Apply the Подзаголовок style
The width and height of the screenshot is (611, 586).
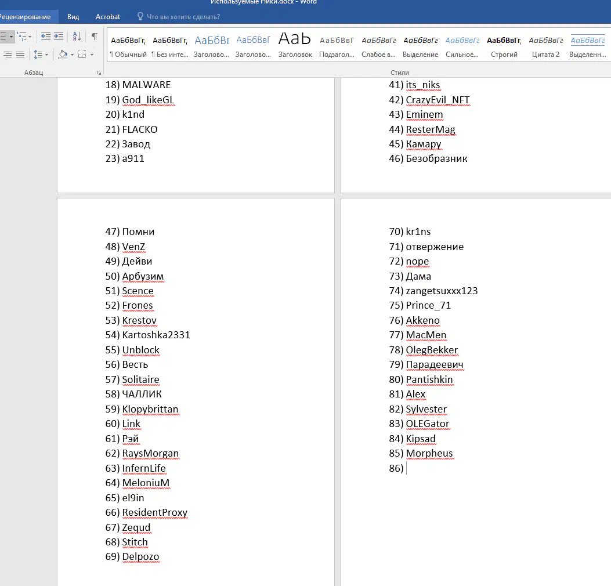pos(337,46)
